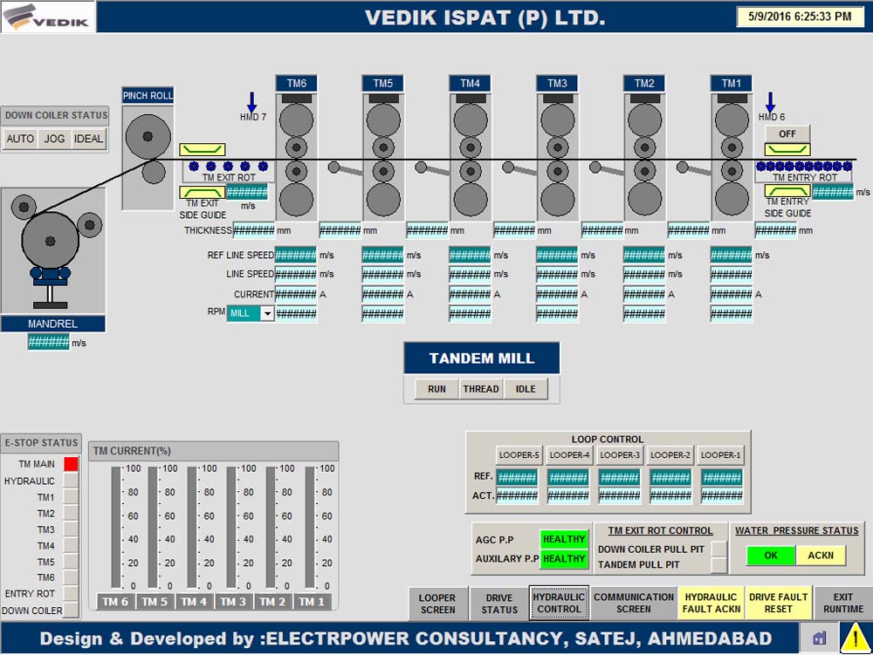Click the TM exit ROT blue rollers

point(228,166)
